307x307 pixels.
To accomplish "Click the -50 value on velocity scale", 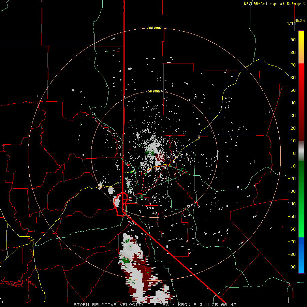I will click(x=292, y=216).
